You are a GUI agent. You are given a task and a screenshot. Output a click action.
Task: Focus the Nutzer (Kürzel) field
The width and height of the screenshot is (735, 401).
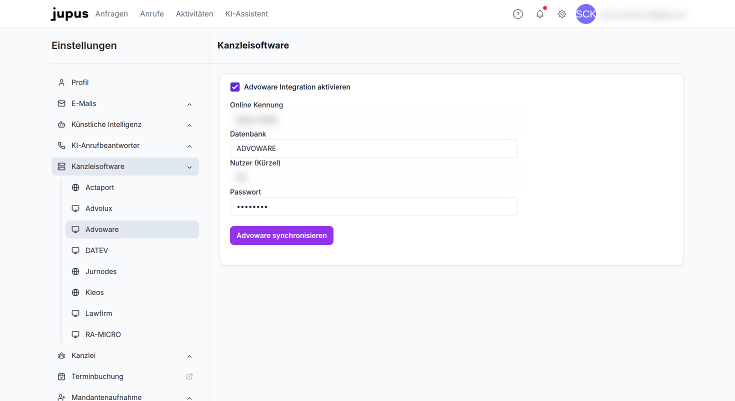pos(374,177)
